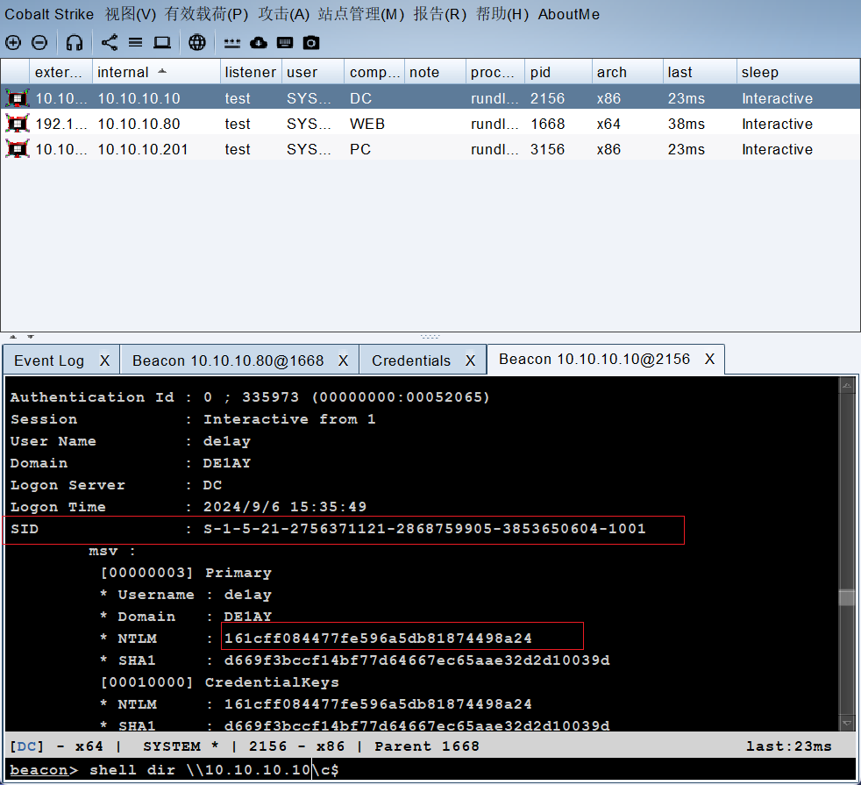This screenshot has width=861, height=785.
Task: Sort by the external column header
Action: [x=60, y=72]
